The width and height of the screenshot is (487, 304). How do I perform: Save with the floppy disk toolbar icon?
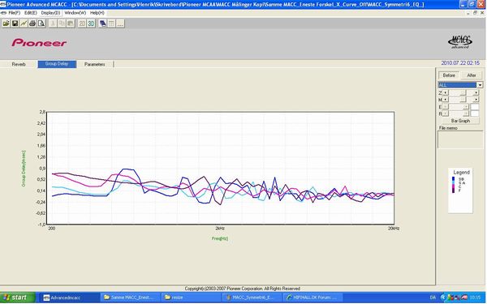[x=15, y=24]
